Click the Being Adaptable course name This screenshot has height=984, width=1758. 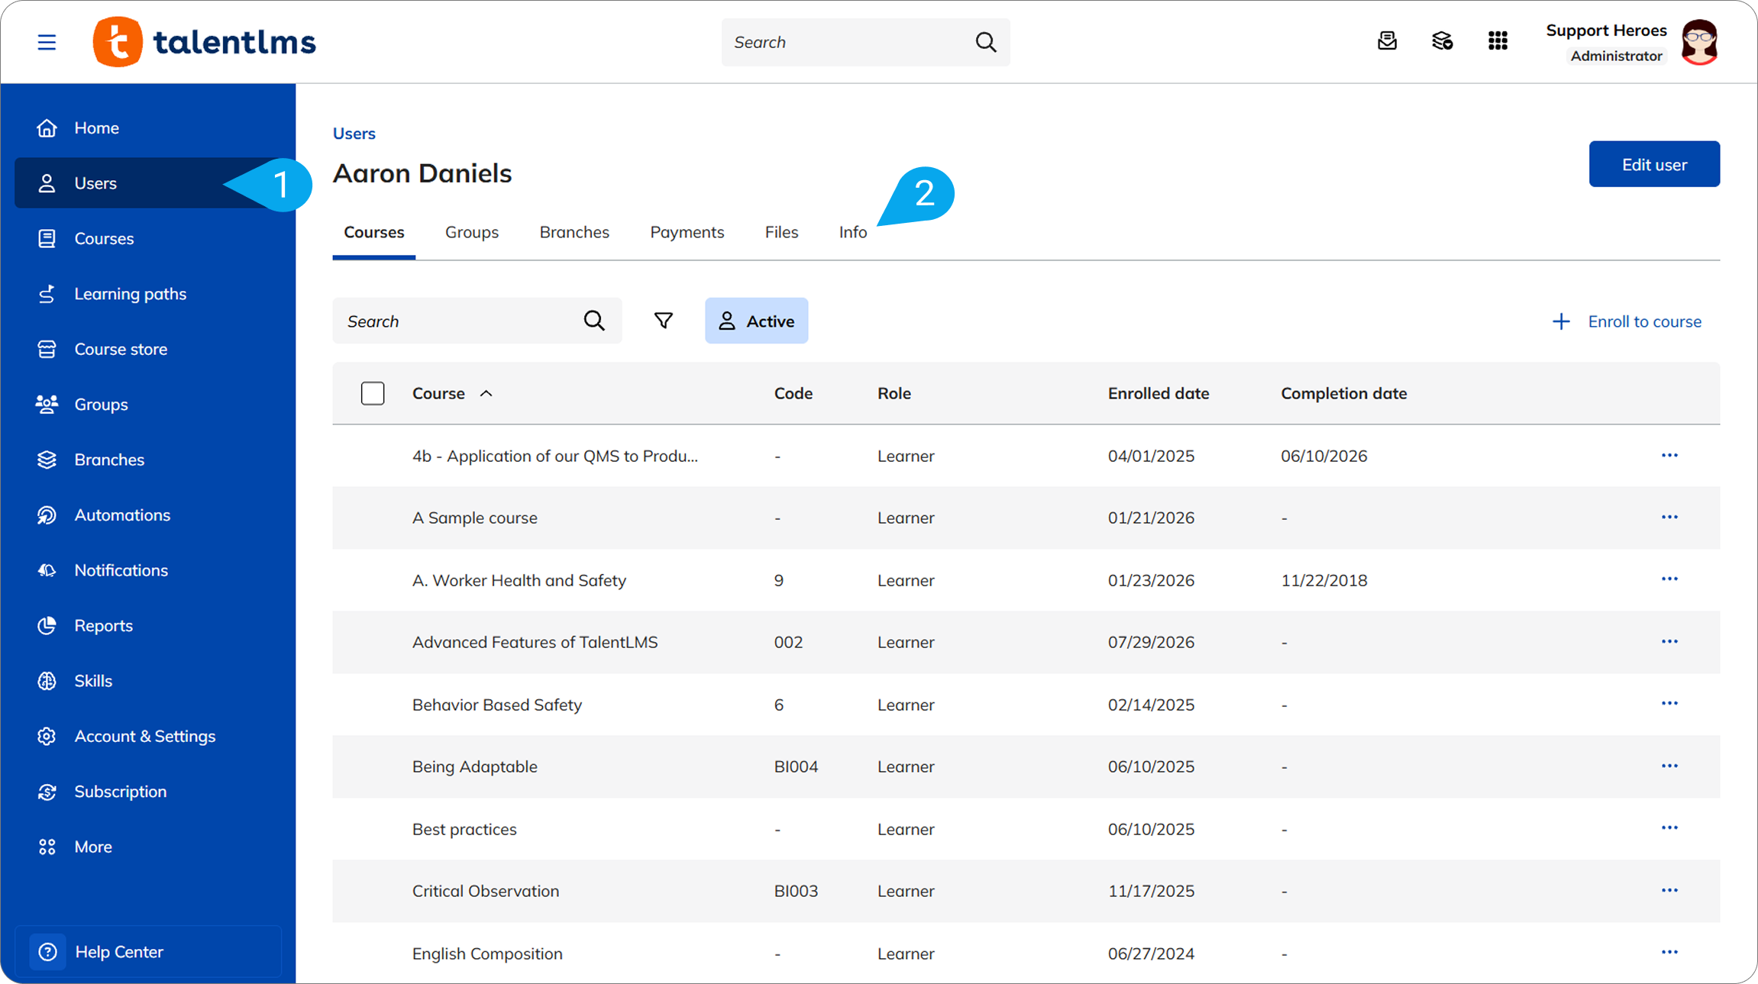[475, 766]
